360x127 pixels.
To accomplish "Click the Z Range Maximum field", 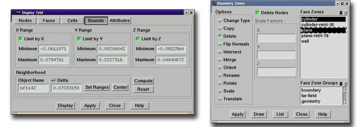I will tap(171, 60).
